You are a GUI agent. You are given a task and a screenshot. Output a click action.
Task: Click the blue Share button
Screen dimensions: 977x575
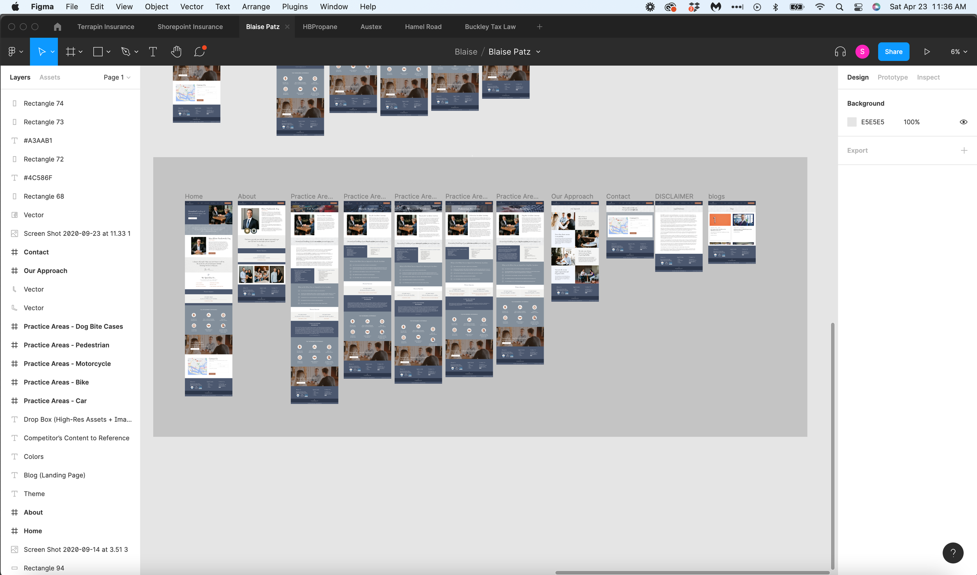tap(893, 52)
